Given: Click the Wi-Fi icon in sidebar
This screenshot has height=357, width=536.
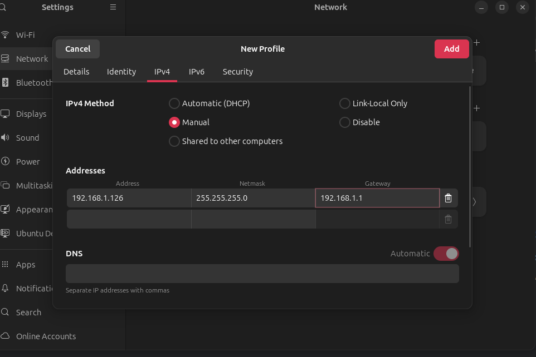Looking at the screenshot, I should (5, 34).
